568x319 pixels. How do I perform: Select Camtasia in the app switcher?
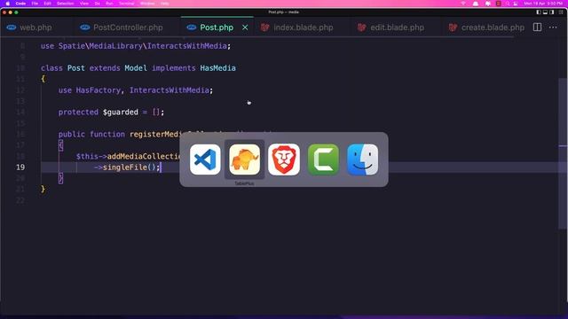323,159
